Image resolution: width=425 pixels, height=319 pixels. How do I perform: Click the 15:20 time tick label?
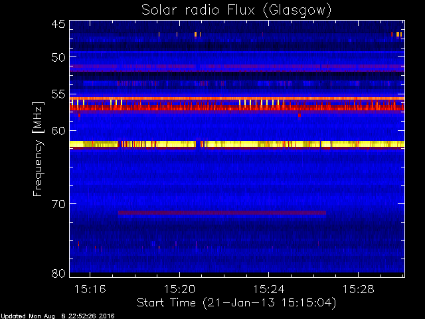(179, 289)
